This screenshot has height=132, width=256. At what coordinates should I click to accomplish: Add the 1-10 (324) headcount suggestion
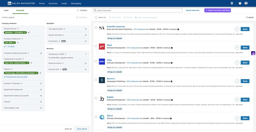click(9, 47)
